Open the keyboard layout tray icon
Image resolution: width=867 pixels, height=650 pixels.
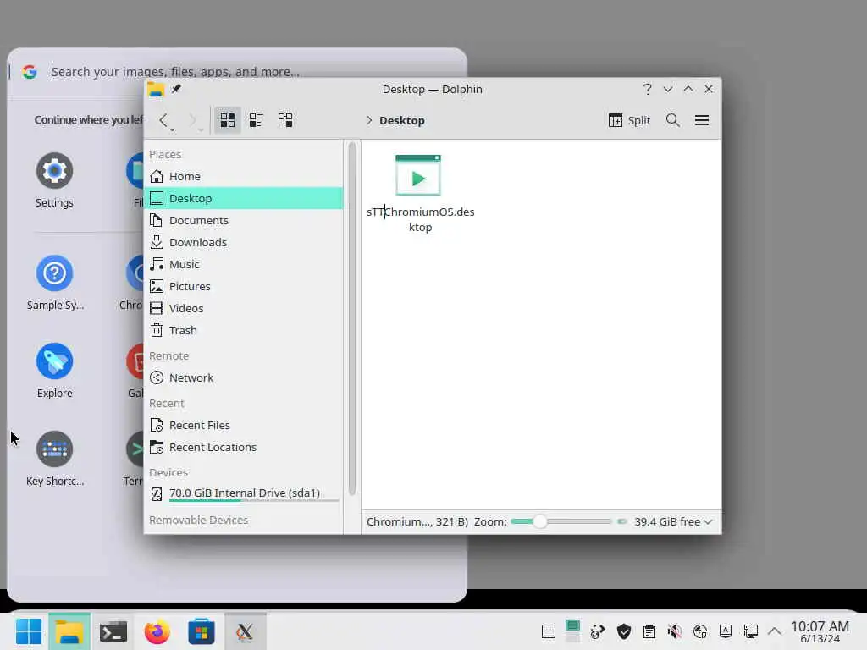click(x=726, y=631)
